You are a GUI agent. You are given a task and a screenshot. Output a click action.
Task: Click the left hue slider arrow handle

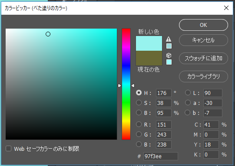click(119, 85)
